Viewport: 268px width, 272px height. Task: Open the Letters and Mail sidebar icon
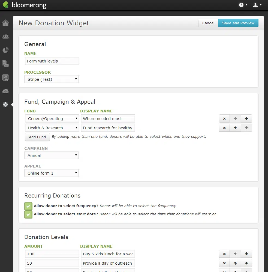(5, 64)
